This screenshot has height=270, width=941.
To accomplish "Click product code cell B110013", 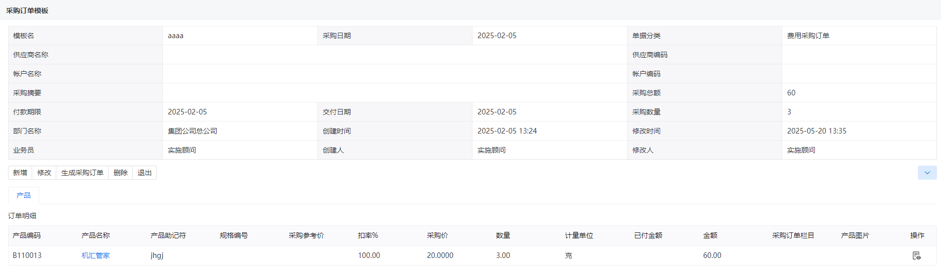I will pos(27,255).
